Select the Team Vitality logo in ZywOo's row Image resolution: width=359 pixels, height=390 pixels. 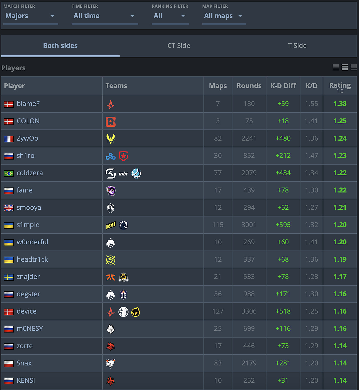point(111,138)
